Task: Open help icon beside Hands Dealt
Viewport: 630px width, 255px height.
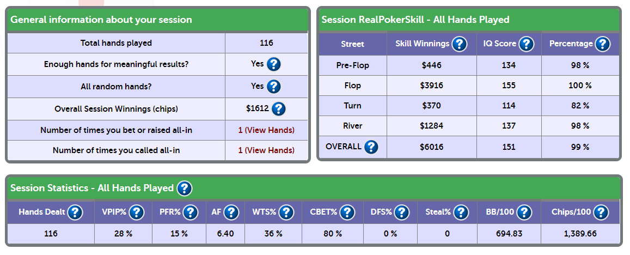Action: click(75, 212)
